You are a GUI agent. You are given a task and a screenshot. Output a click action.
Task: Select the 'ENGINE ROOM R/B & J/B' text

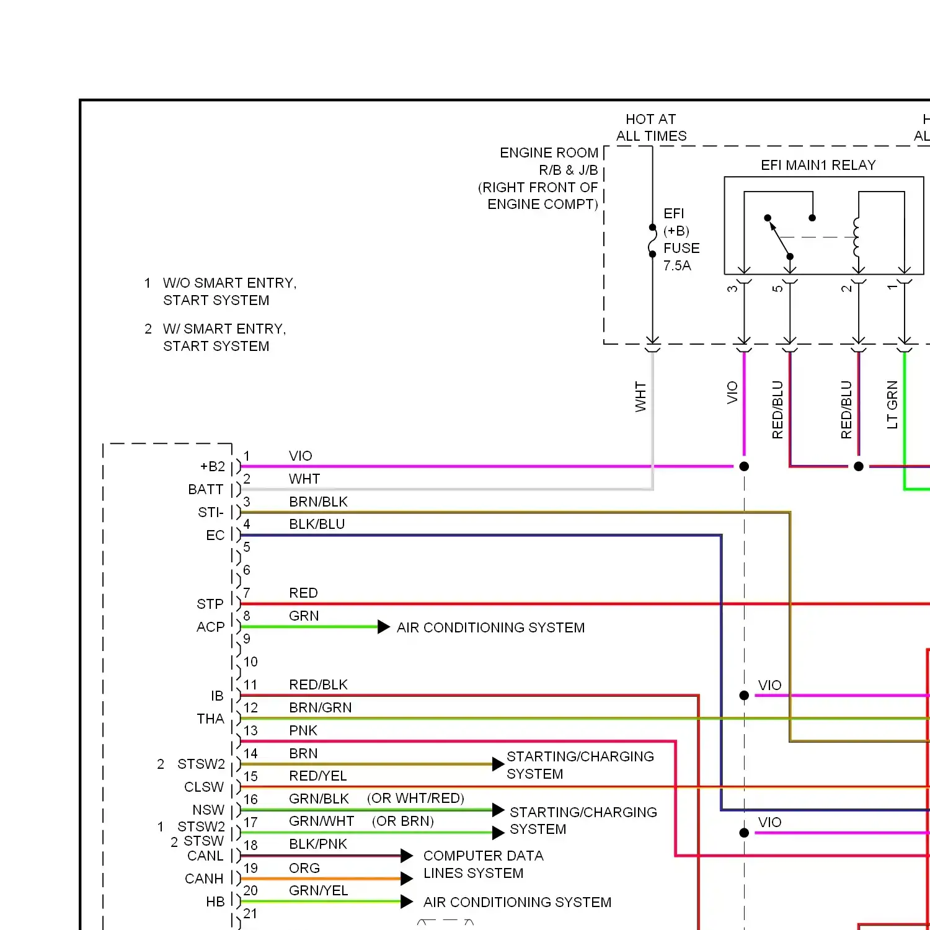(x=549, y=161)
